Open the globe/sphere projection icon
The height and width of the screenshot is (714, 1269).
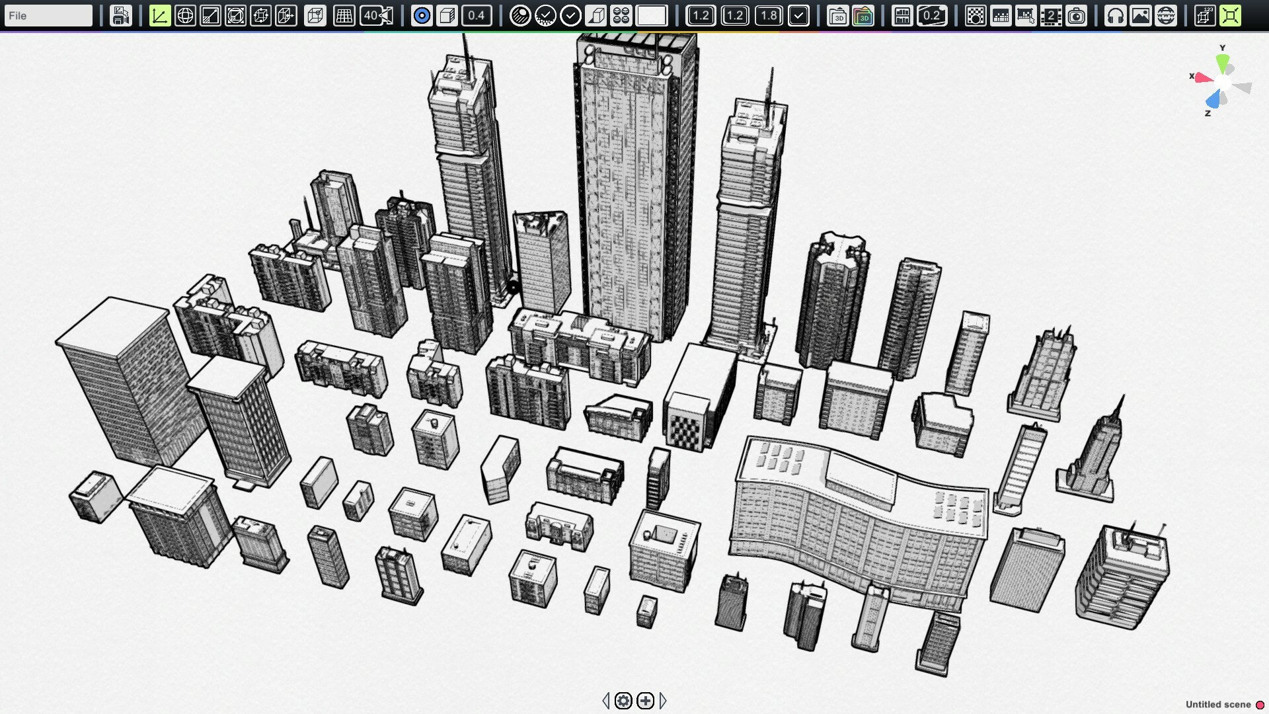186,15
